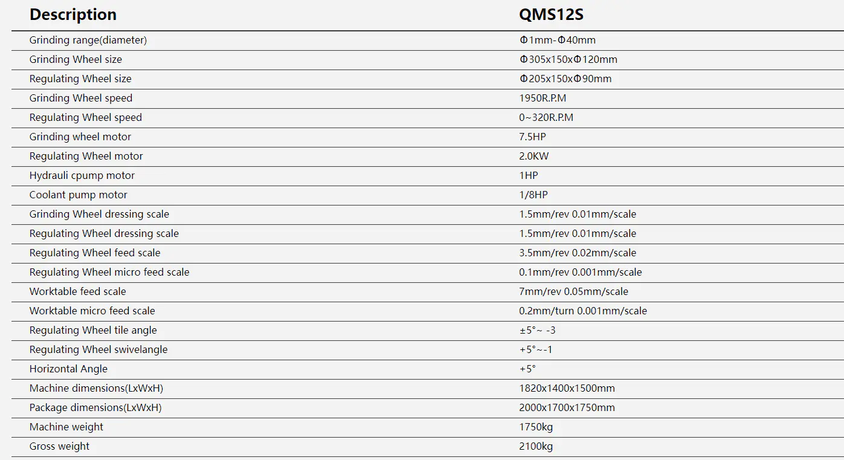Select the 1/8HP coolant pump value

tap(533, 195)
